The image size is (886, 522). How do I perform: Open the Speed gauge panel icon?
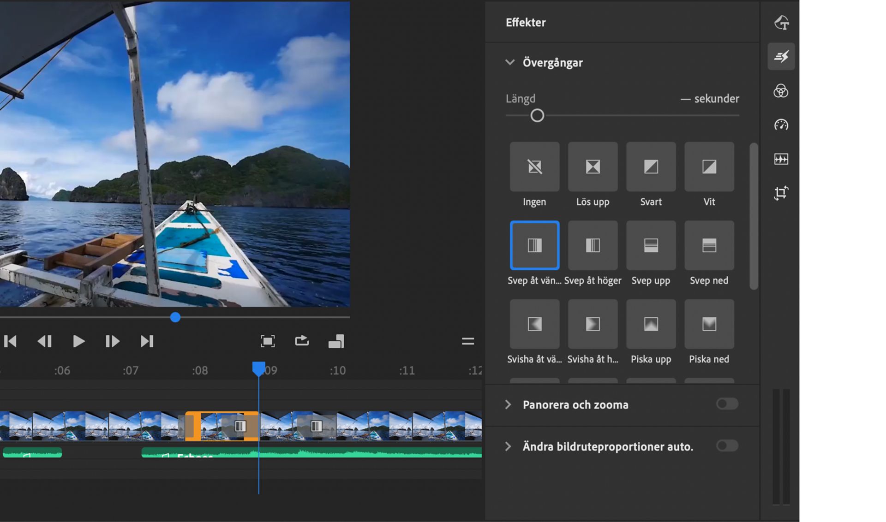pos(781,125)
